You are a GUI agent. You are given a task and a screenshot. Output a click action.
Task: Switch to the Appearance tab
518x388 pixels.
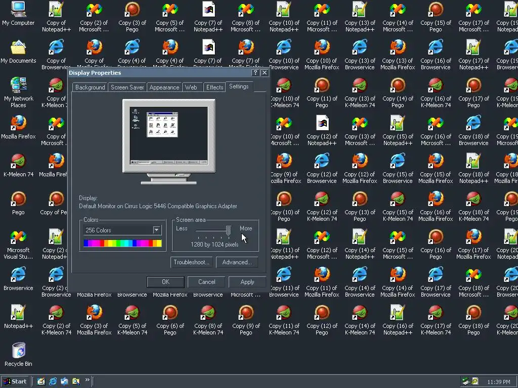[164, 87]
